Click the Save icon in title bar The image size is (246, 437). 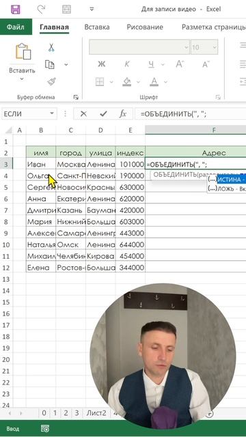tap(16, 9)
